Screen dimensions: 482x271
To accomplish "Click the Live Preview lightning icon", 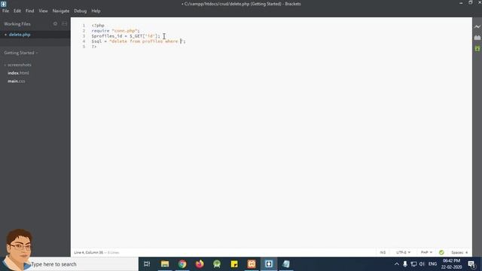I will click(477, 27).
